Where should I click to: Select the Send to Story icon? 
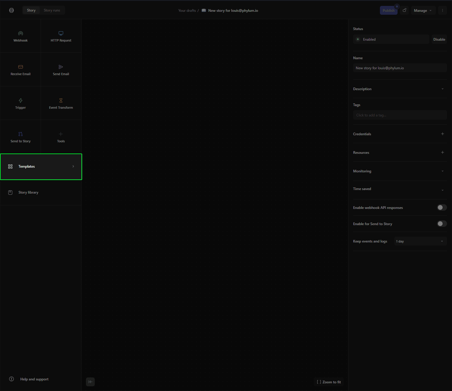pyautogui.click(x=21, y=134)
